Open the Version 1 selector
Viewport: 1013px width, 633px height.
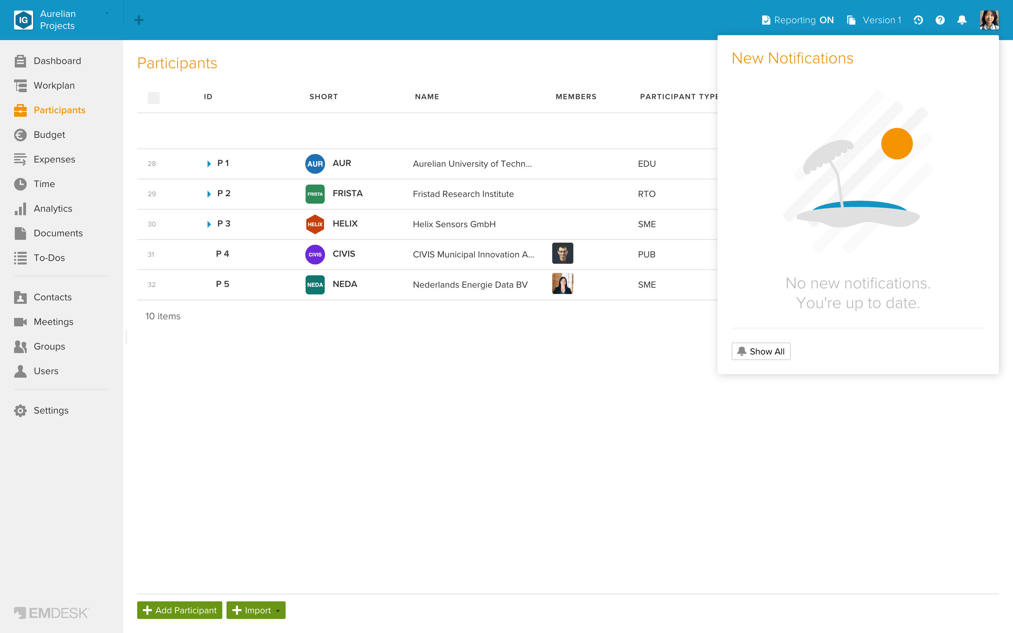click(x=874, y=20)
